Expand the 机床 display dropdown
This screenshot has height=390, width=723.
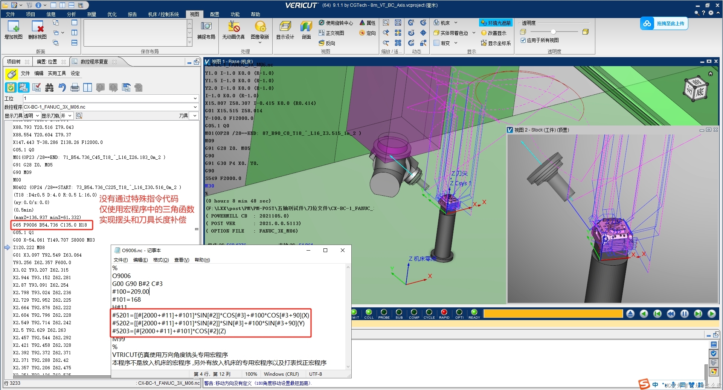click(x=456, y=23)
